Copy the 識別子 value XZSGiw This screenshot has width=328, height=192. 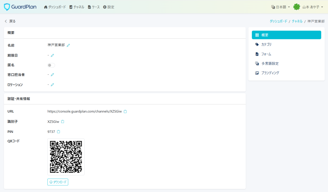coord(63,122)
